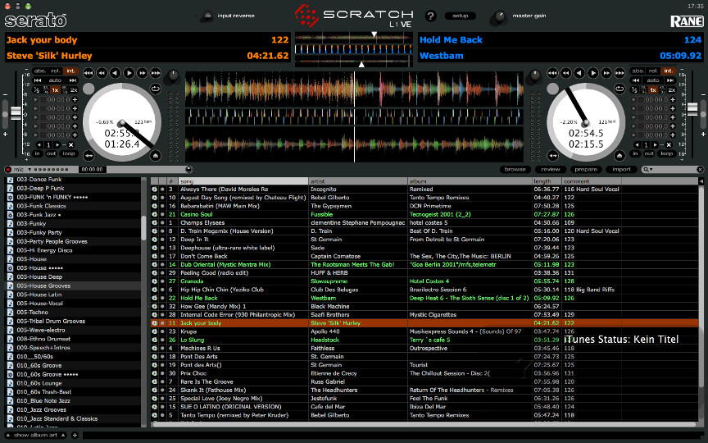
Task: Click the import button
Action: coord(621,170)
